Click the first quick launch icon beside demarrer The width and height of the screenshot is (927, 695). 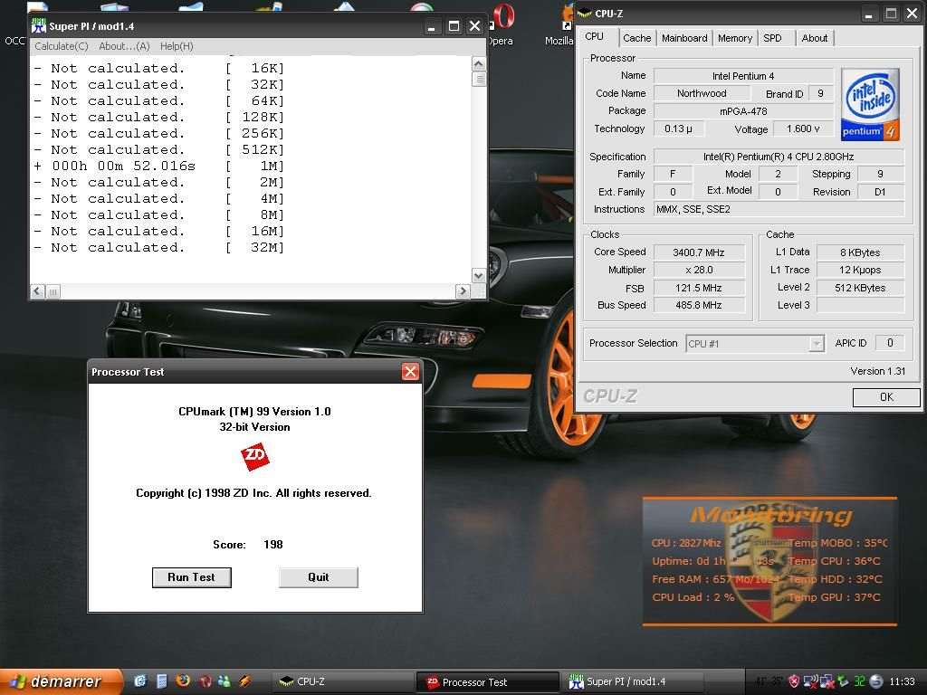click(x=139, y=681)
